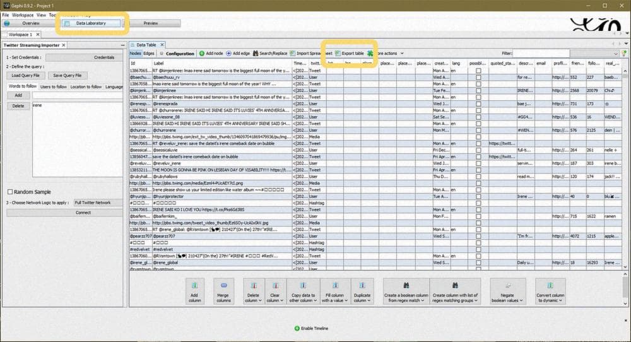Click Enable Timeline at the bottom
The height and width of the screenshot is (342, 631).
point(311,328)
